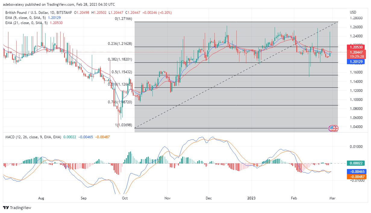The image size is (371, 213).
Task: Click the MACD signal legend value −0.00487
Action: click(103, 137)
